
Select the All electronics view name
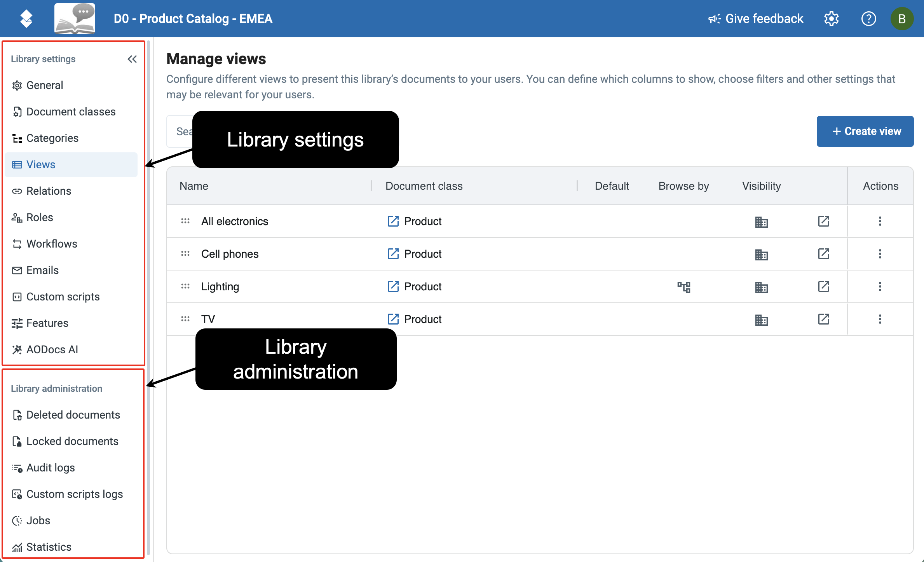tap(235, 221)
